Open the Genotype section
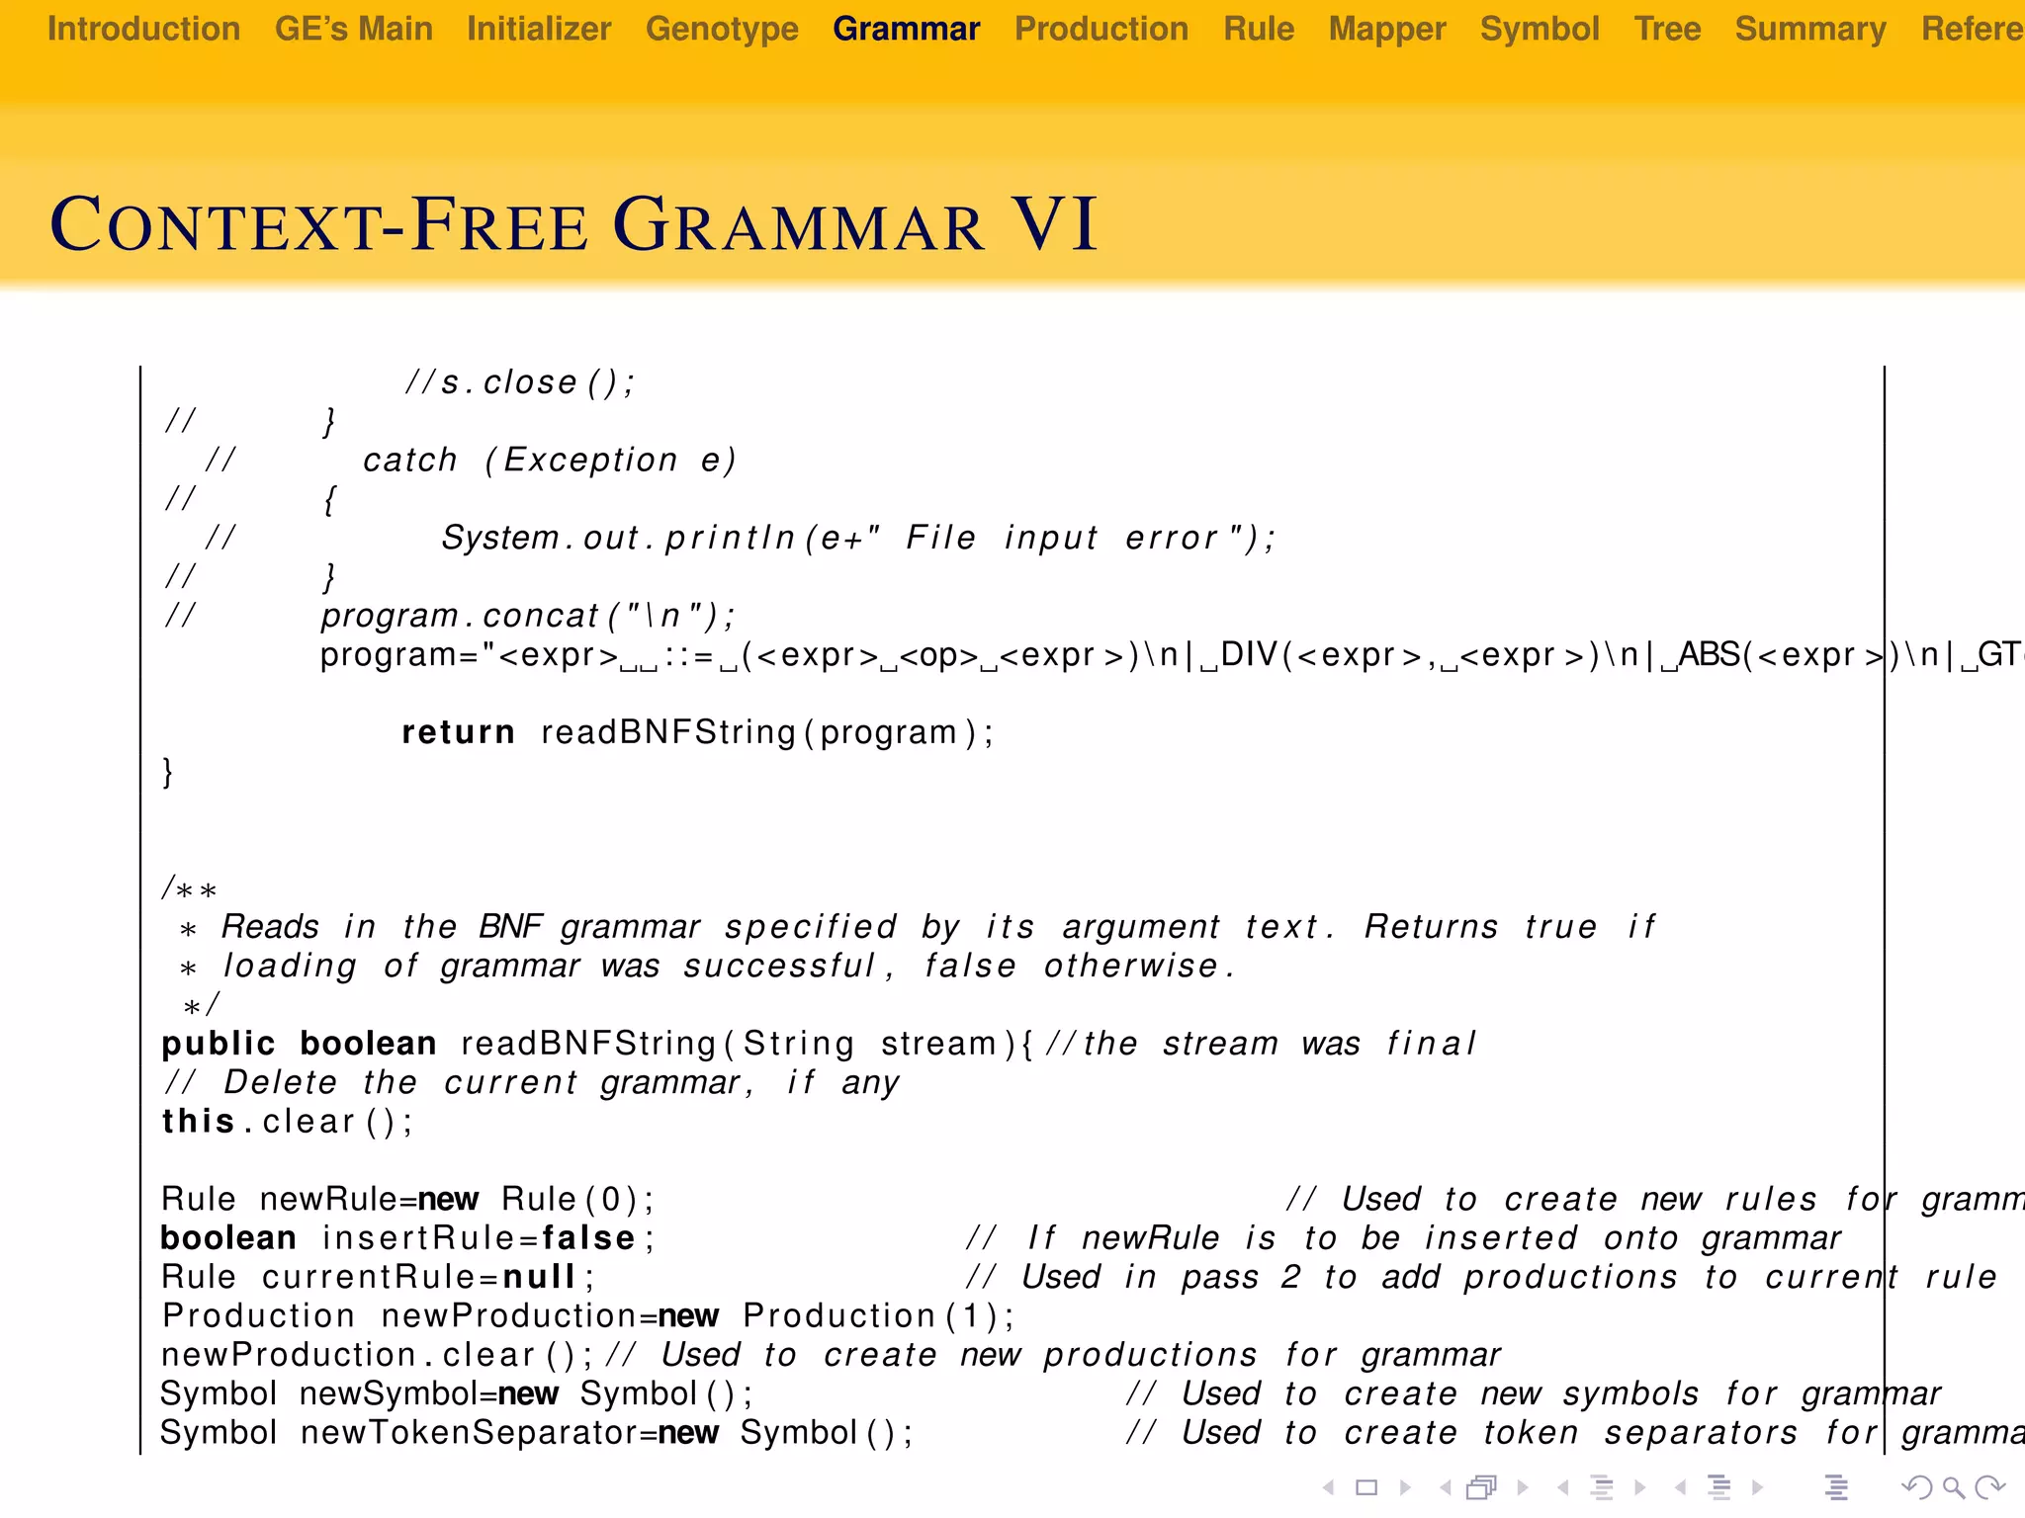The height and width of the screenshot is (1518, 2025). pos(722,29)
